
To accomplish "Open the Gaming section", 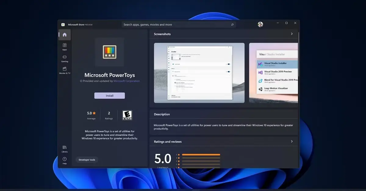I will 64,58.
